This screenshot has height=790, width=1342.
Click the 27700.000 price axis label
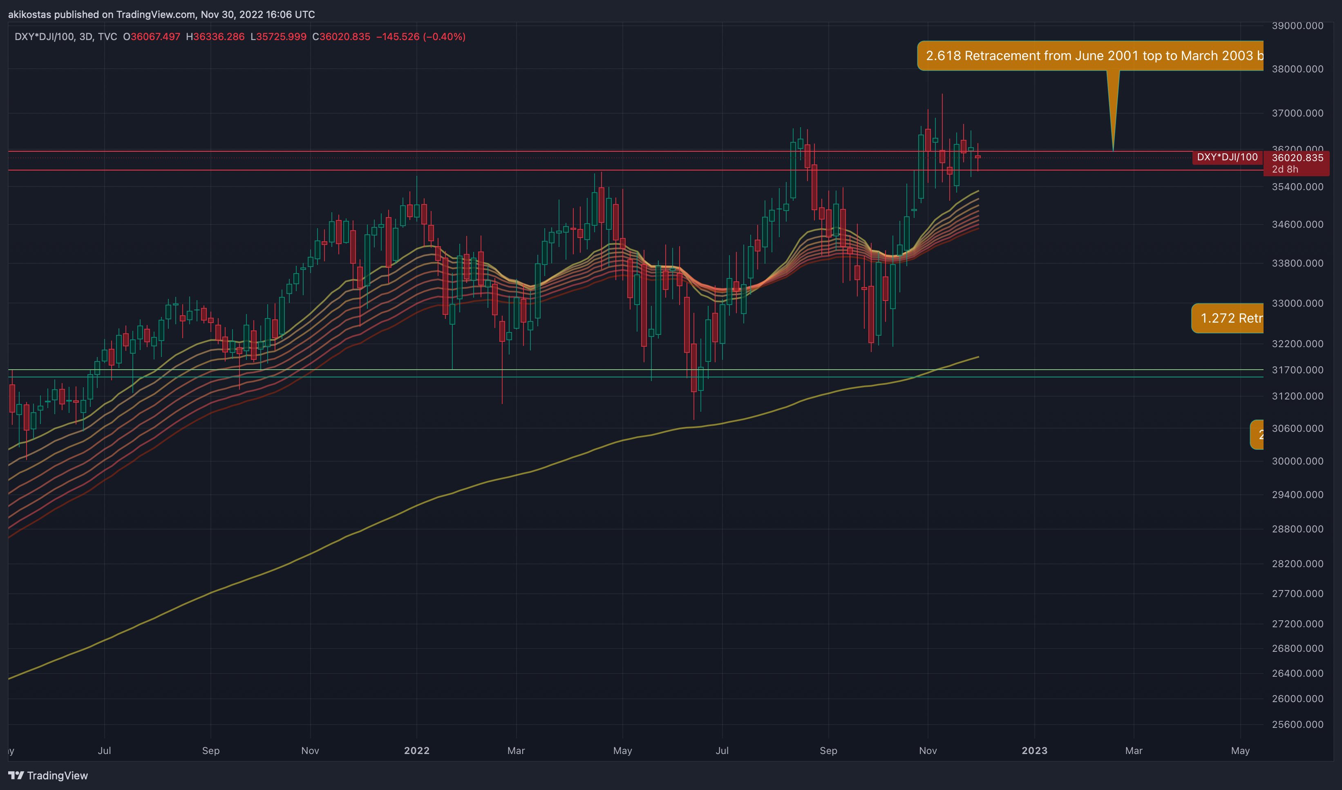(x=1297, y=593)
